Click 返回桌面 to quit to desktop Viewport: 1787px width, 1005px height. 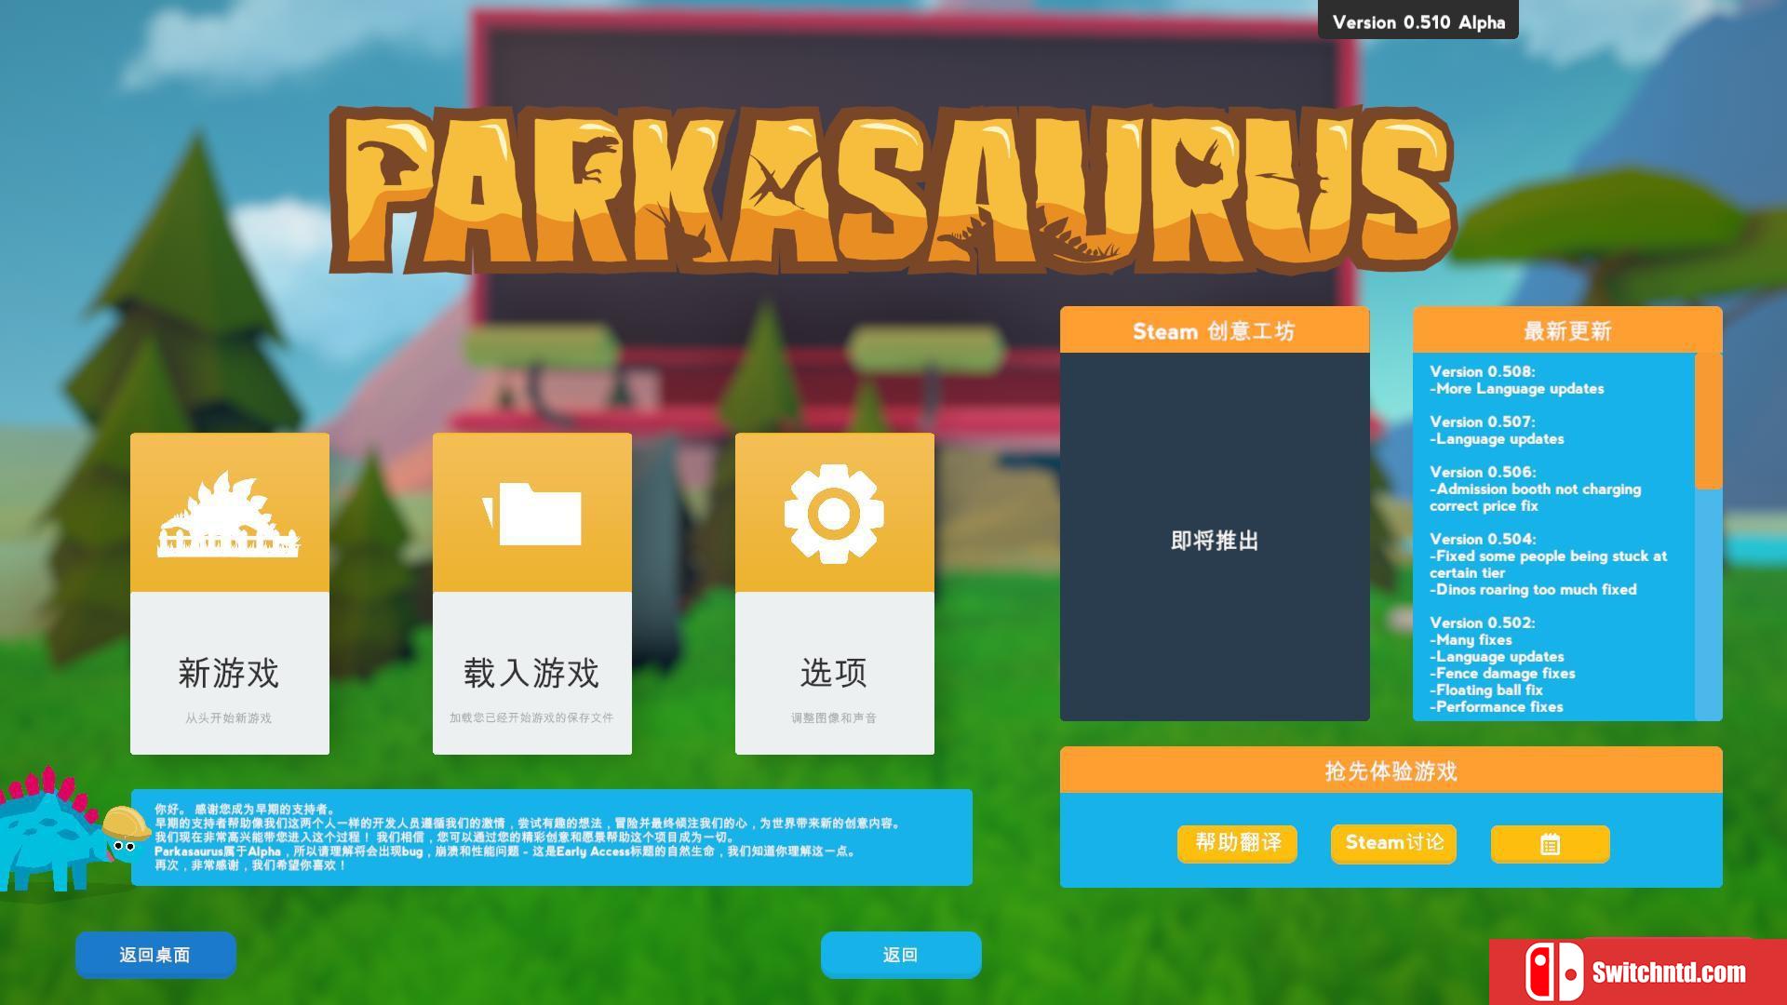(x=155, y=955)
